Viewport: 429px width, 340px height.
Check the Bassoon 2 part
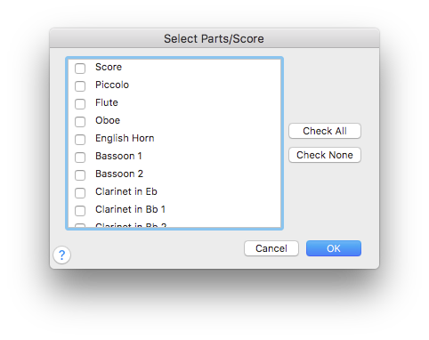point(80,175)
